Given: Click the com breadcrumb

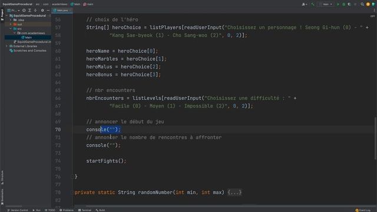Looking at the screenshot, I should pos(46,4).
